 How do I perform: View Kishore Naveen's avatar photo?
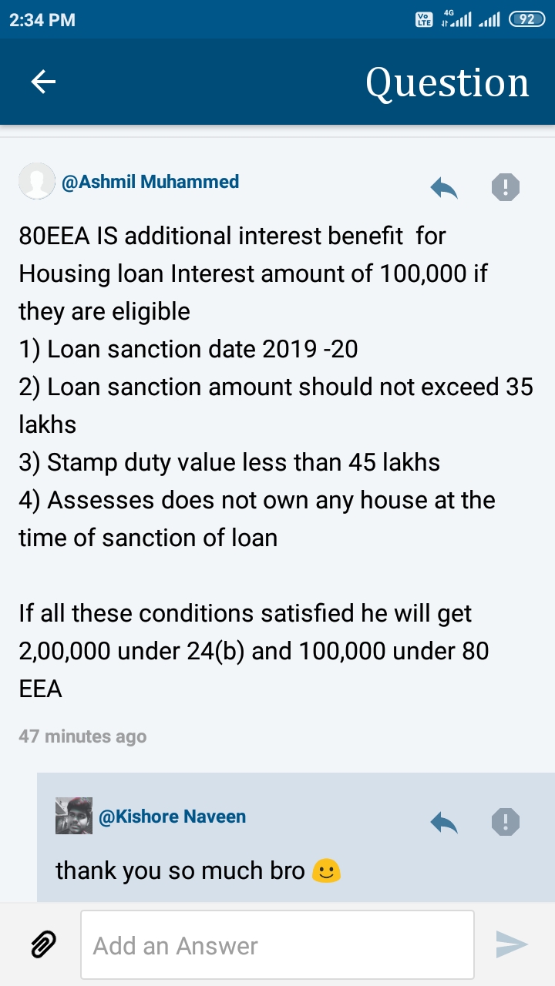pos(74,817)
